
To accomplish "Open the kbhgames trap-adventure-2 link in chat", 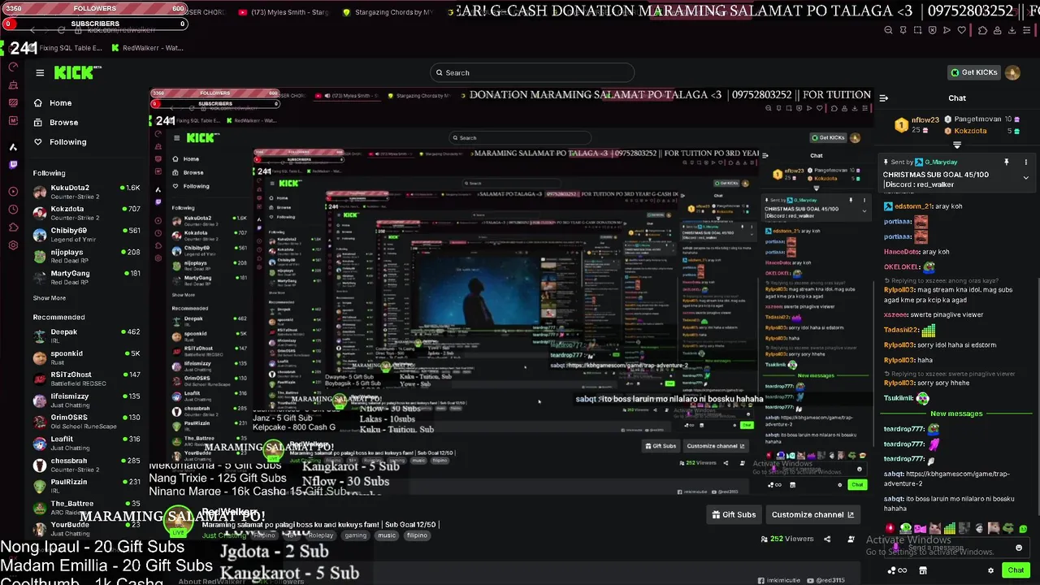I will click(947, 479).
